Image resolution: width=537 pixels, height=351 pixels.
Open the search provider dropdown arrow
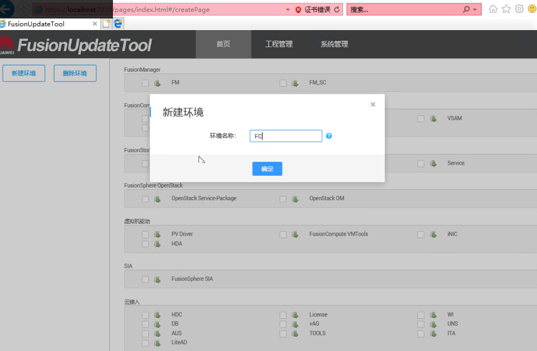pyautogui.click(x=475, y=10)
